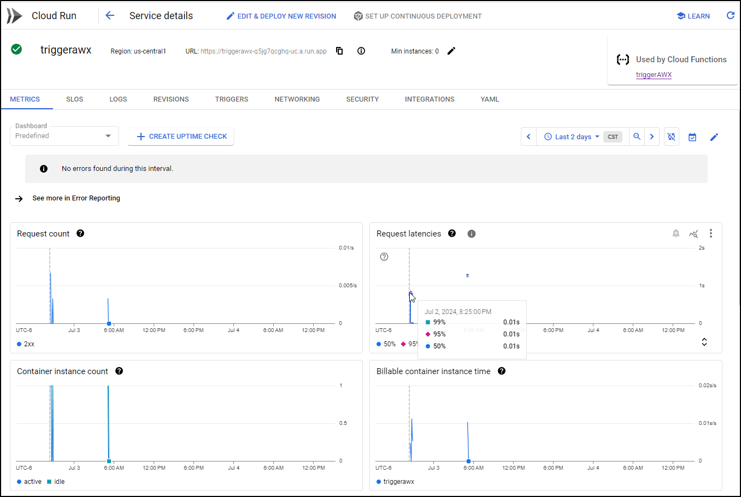This screenshot has height=497, width=741.
Task: Click the alert bell icon on Request latencies
Action: tap(676, 233)
